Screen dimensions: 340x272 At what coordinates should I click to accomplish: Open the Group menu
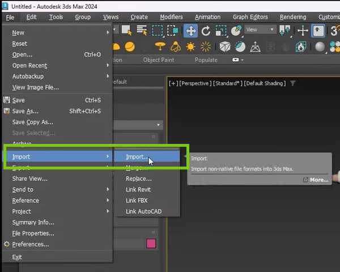(83, 17)
